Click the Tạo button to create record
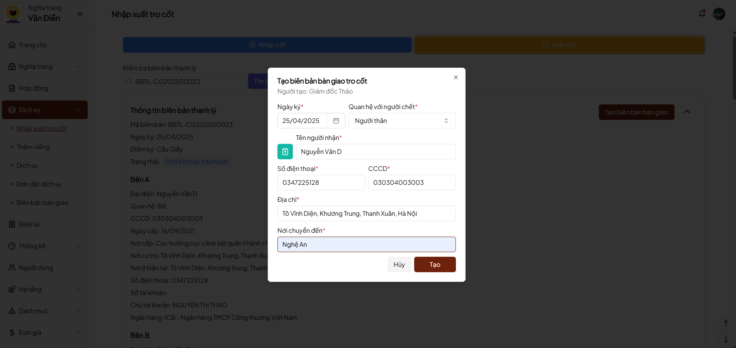736x348 pixels. coord(435,264)
